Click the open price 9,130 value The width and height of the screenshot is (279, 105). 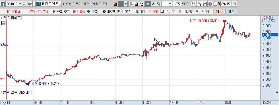pyautogui.click(x=171, y=12)
